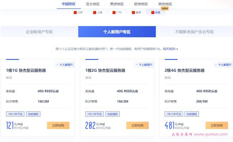Switch to the 欧洲地区 tab
Viewport: 233px width, 142px height.
click(x=141, y=4)
